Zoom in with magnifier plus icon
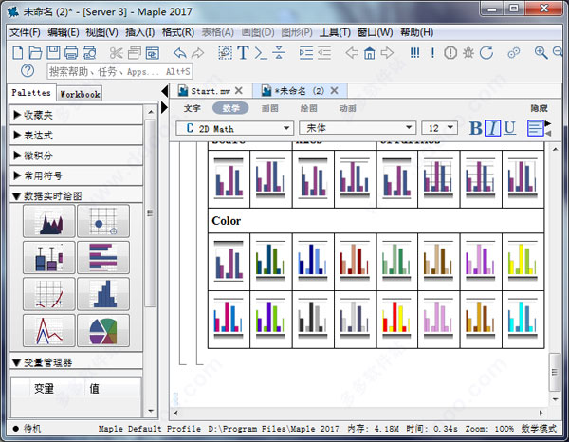This screenshot has height=442, width=569. [x=541, y=53]
